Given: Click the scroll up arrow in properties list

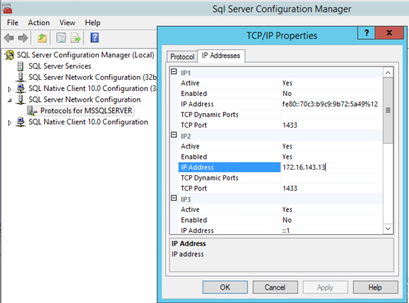Looking at the screenshot, I should (x=388, y=73).
